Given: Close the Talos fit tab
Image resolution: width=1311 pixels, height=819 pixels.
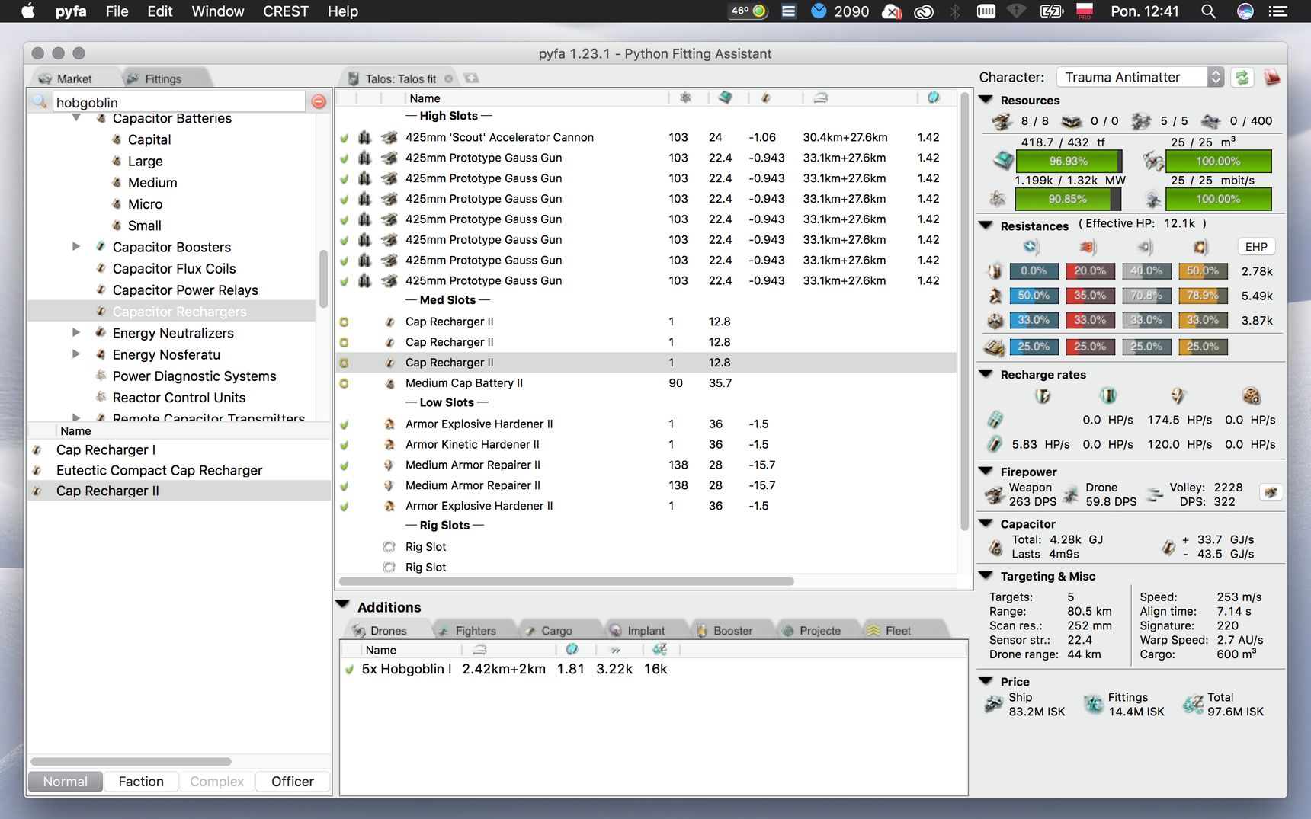Looking at the screenshot, I should click(x=448, y=79).
